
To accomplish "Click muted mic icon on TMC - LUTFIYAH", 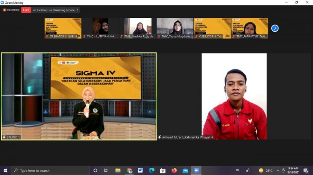I will point(84,37).
